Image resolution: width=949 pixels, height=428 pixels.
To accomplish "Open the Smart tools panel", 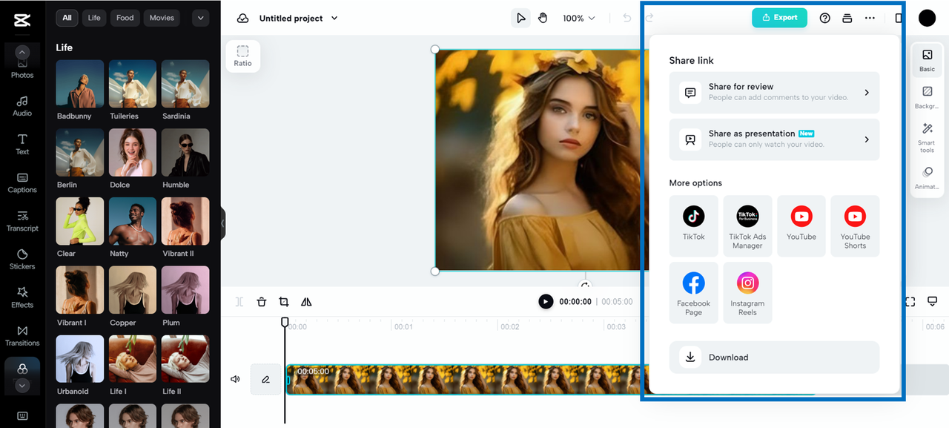I will pos(927,139).
